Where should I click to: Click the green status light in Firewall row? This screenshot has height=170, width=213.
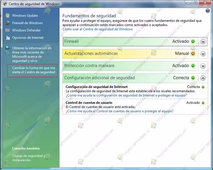193,41
